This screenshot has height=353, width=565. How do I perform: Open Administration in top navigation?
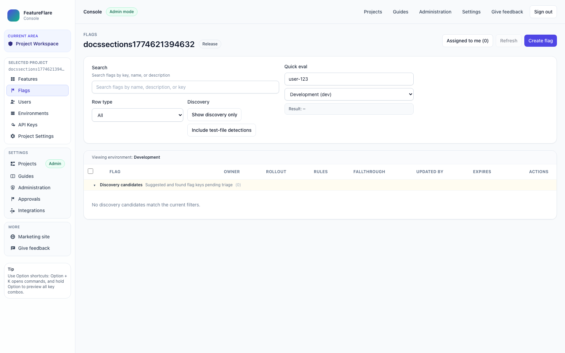(x=435, y=12)
